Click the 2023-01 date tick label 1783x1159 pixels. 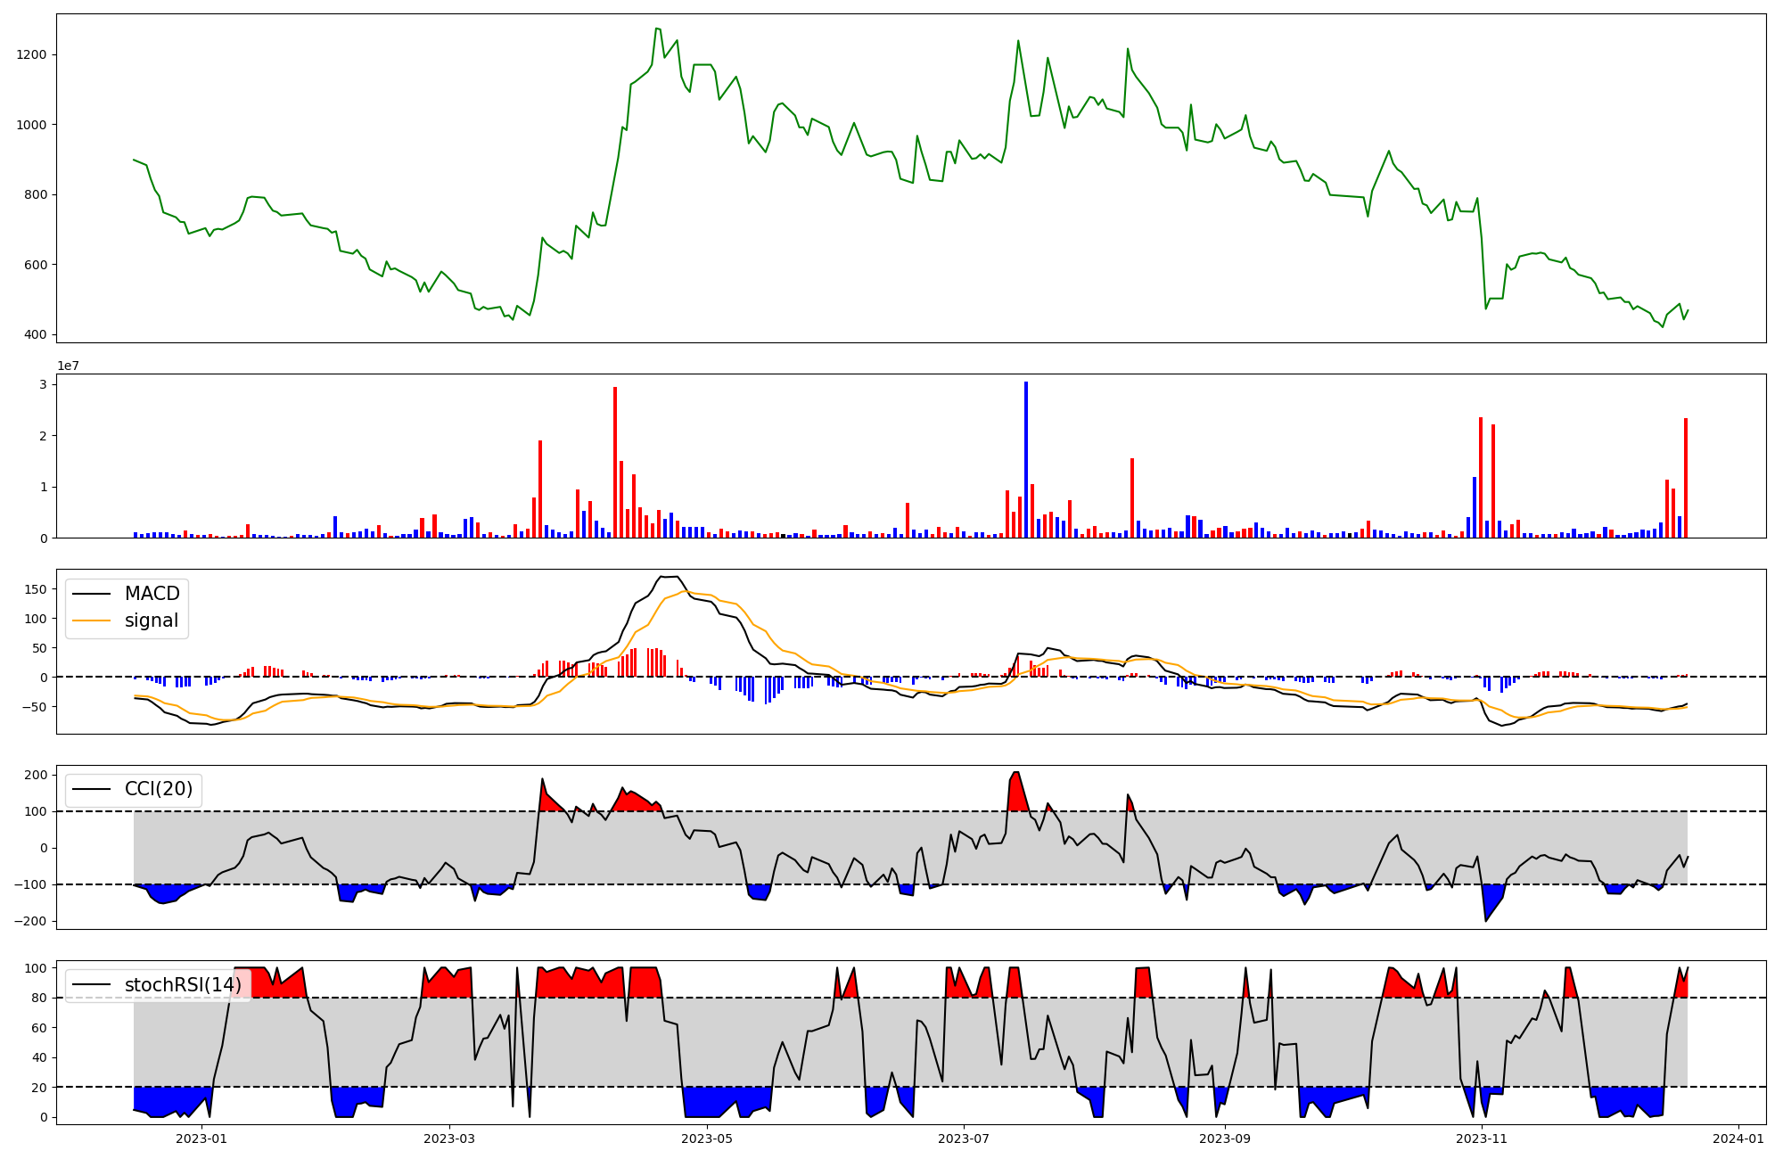[201, 1138]
